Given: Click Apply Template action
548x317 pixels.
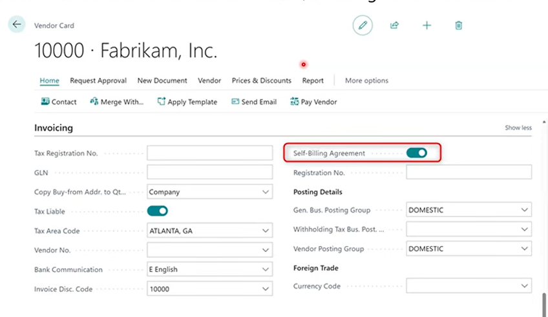Looking at the screenshot, I should [x=187, y=102].
